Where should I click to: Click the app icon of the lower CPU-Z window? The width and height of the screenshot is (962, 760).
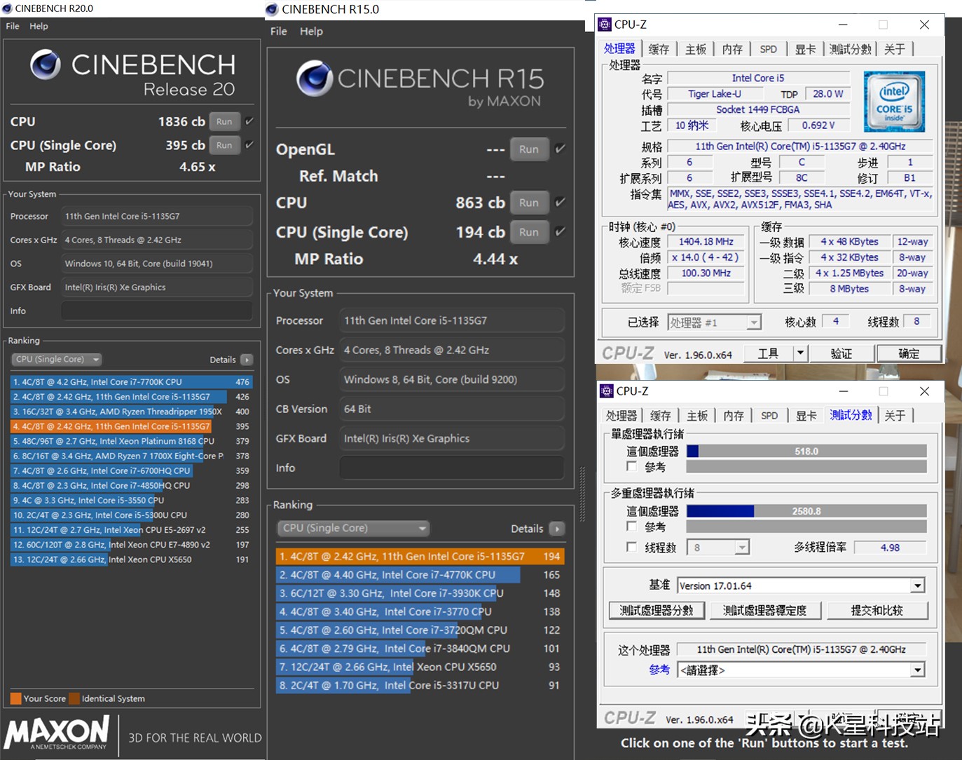pyautogui.click(x=606, y=391)
